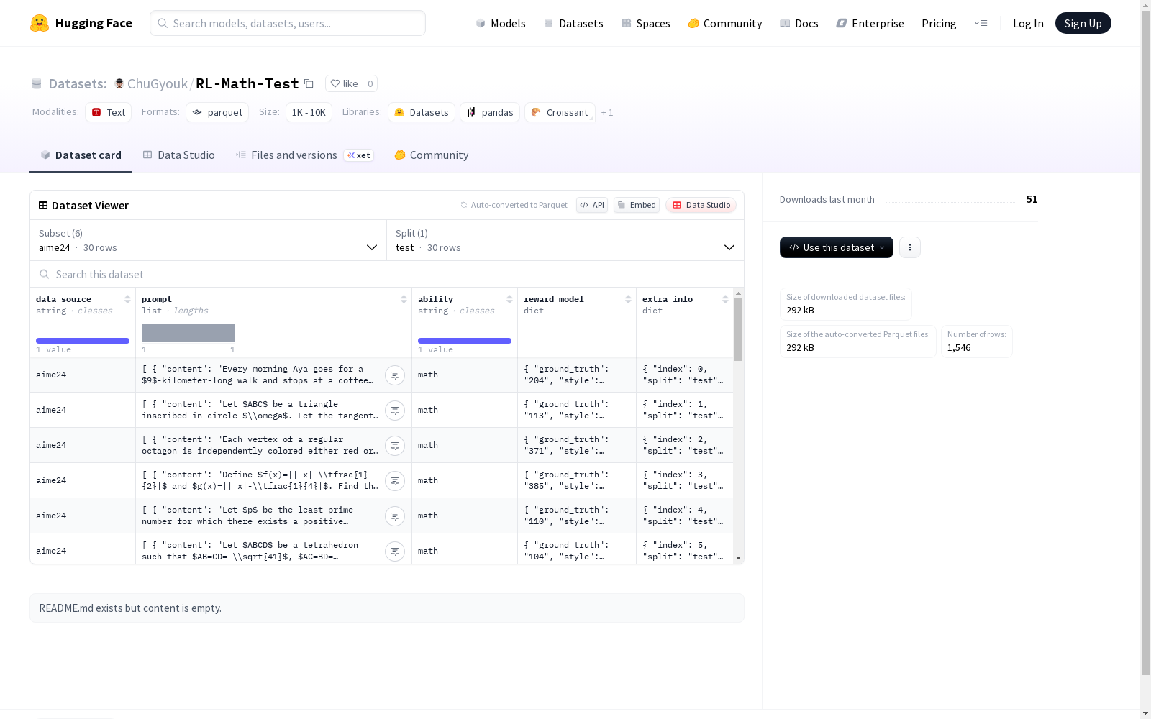Expand the Split test dropdown
Image resolution: width=1151 pixels, height=719 pixels.
tap(565, 240)
